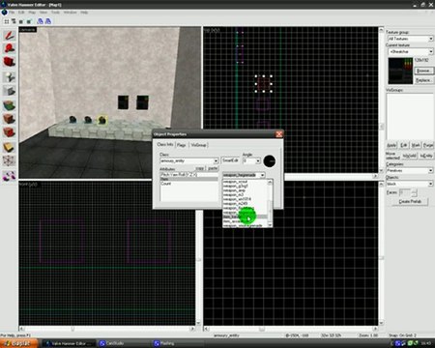Click the Hammer application icon in menu bar
Screen dimensions: 435x348
coord(4,13)
